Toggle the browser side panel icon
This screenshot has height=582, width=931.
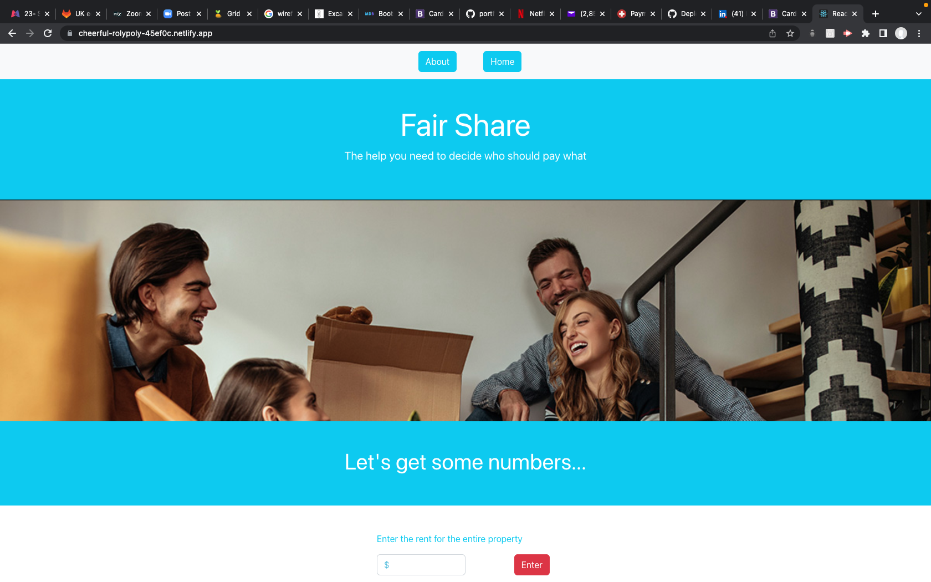(883, 33)
